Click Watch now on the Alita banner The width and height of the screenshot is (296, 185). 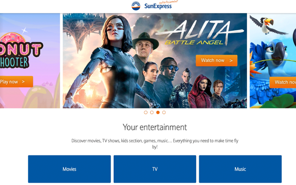pyautogui.click(x=217, y=61)
